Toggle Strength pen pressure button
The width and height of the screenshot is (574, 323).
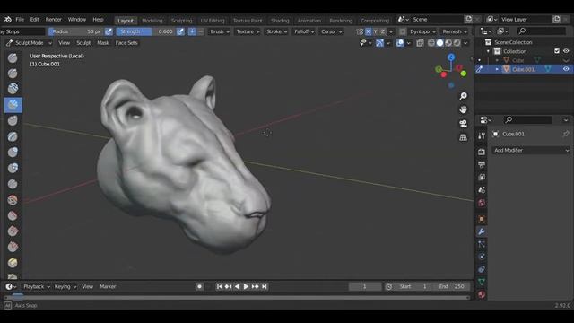pos(180,31)
